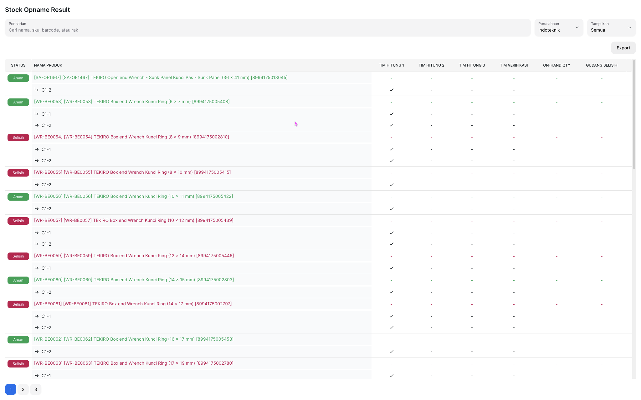
Task: Select product WR-BE0054 Kunci Ring 8 × 9 mm
Action: 131,137
